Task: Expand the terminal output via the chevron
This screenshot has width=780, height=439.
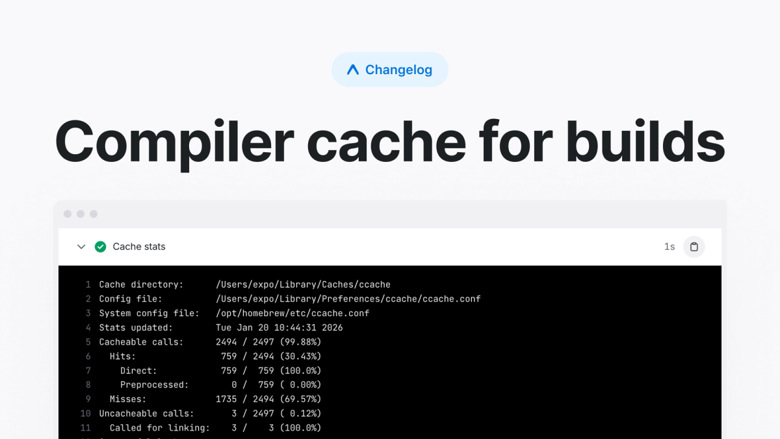Action: [81, 246]
